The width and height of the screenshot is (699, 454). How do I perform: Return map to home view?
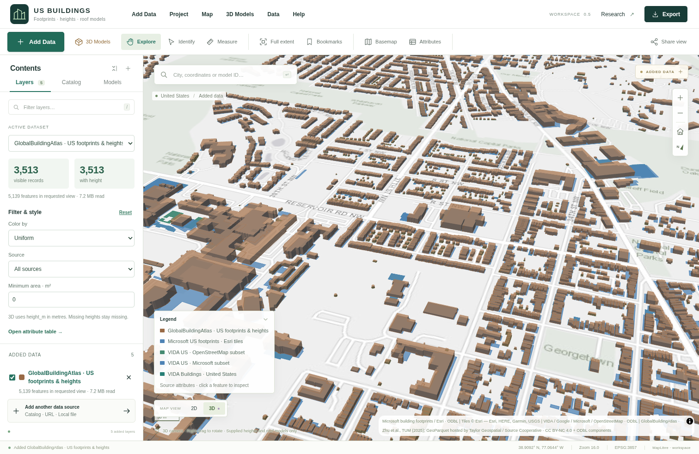tap(680, 132)
